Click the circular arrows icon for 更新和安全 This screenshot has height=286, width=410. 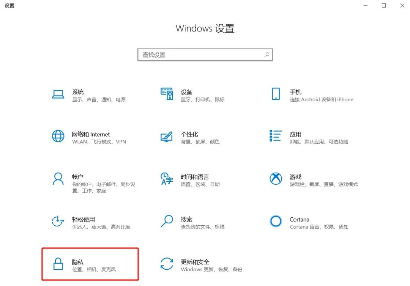(x=167, y=264)
